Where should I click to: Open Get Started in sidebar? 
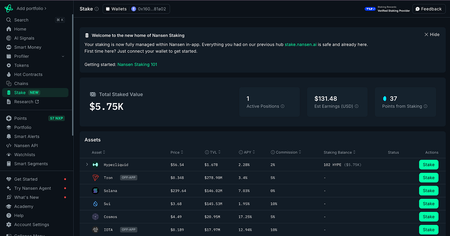(x=35, y=179)
